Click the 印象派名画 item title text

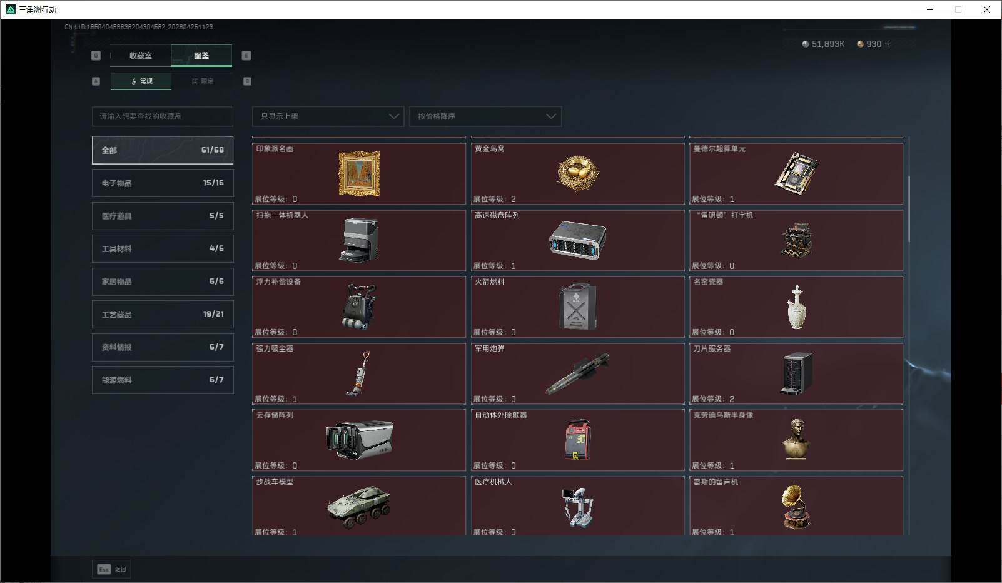pos(275,149)
